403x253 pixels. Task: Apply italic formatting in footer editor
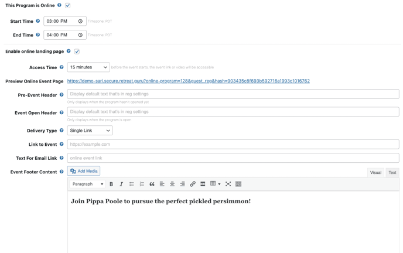click(121, 184)
